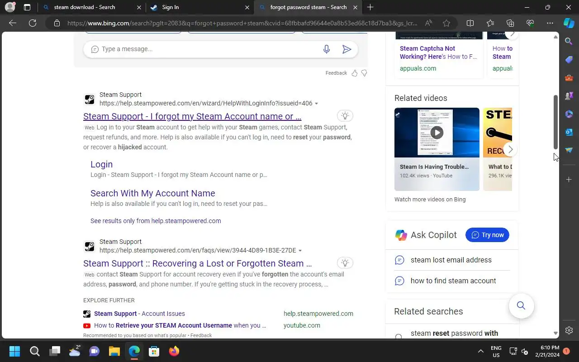Open the result Steam Support - I forgot my Steam Account name
The width and height of the screenshot is (579, 362).
coord(192,116)
